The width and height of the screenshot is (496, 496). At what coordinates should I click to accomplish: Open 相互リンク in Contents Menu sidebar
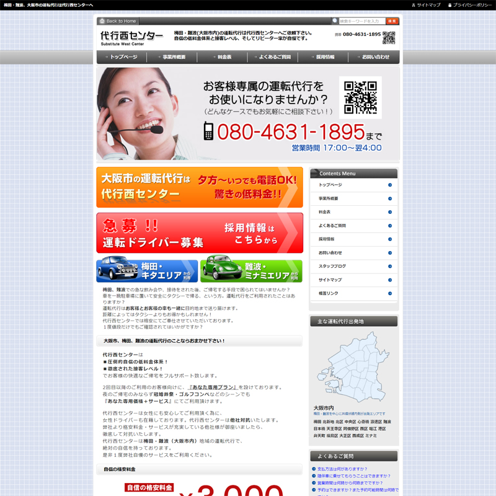point(353,293)
